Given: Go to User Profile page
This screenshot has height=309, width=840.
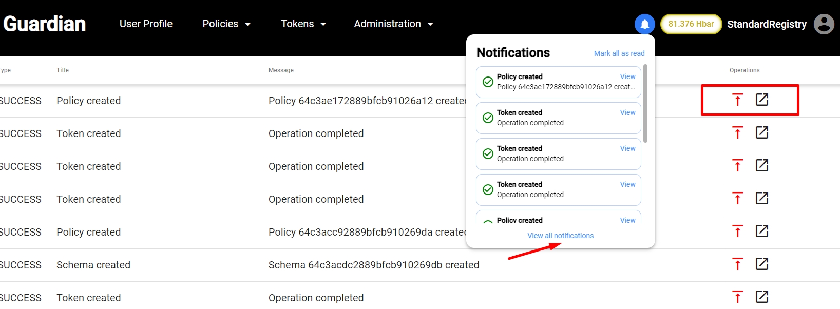Looking at the screenshot, I should tap(146, 24).
